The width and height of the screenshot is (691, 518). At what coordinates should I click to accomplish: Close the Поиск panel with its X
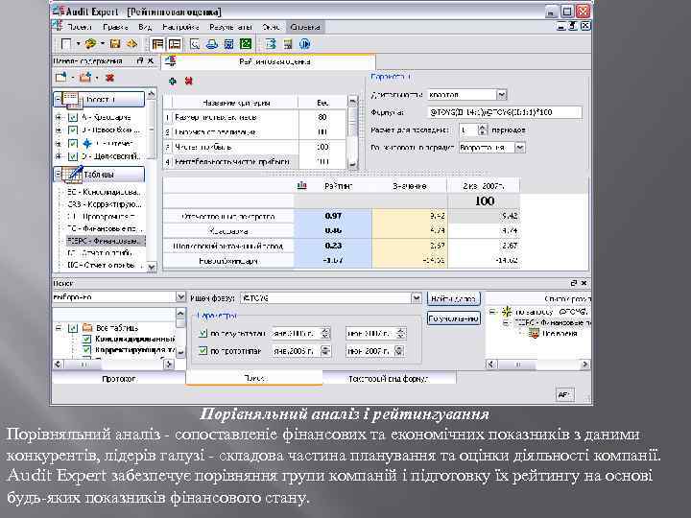584,283
